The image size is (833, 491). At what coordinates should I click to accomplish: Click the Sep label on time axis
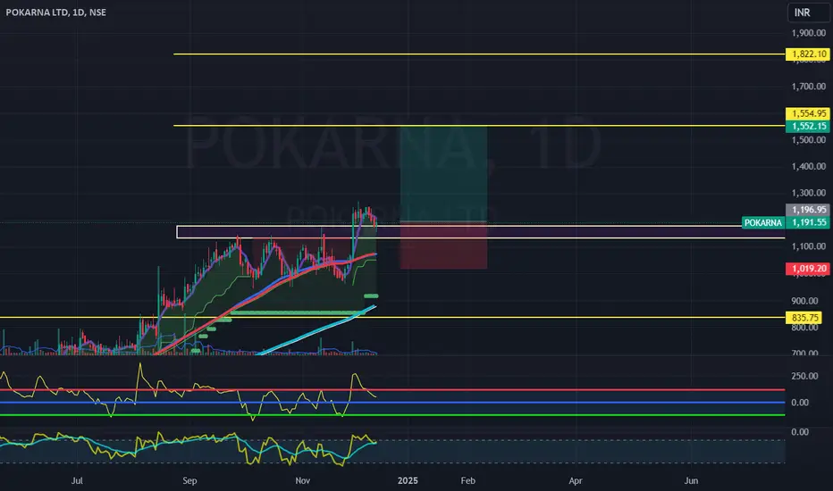(189, 480)
